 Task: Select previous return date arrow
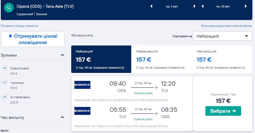click(x=203, y=6)
